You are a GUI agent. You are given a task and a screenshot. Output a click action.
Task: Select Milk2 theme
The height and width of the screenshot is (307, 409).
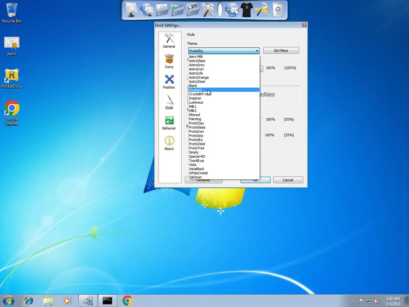(224, 111)
